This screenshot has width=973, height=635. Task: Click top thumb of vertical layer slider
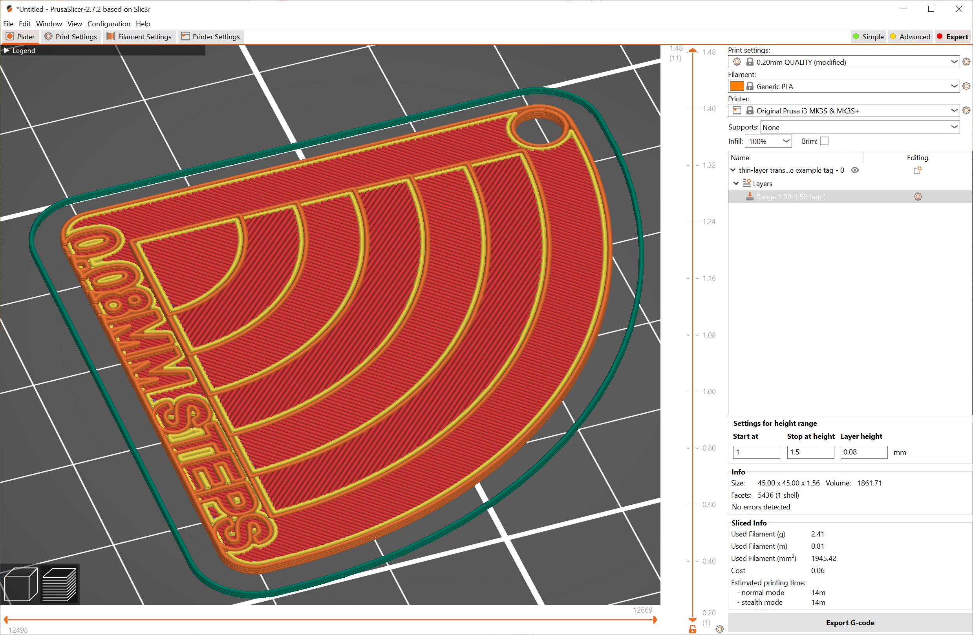(x=693, y=50)
